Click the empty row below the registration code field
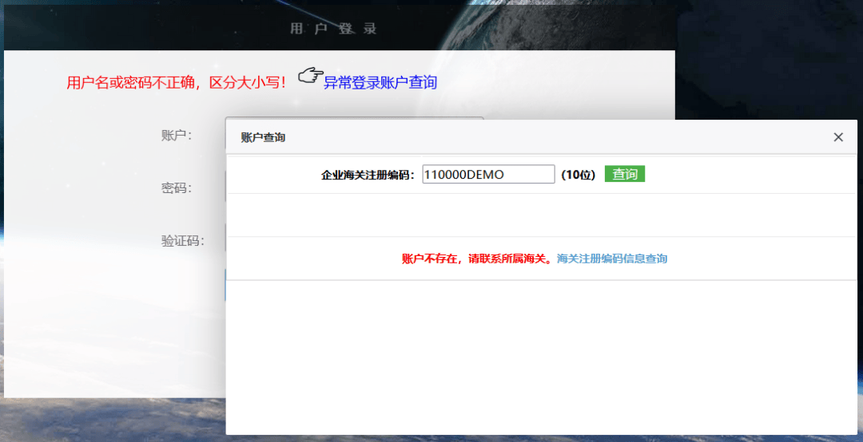Screen dimensions: 863x442 [x=541, y=215]
